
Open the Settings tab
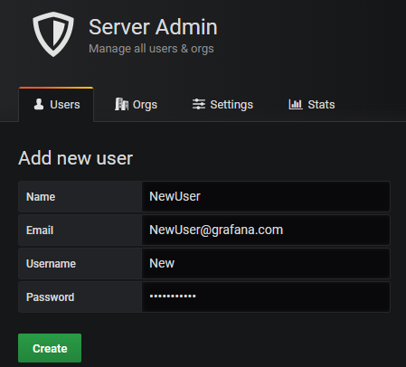(222, 105)
